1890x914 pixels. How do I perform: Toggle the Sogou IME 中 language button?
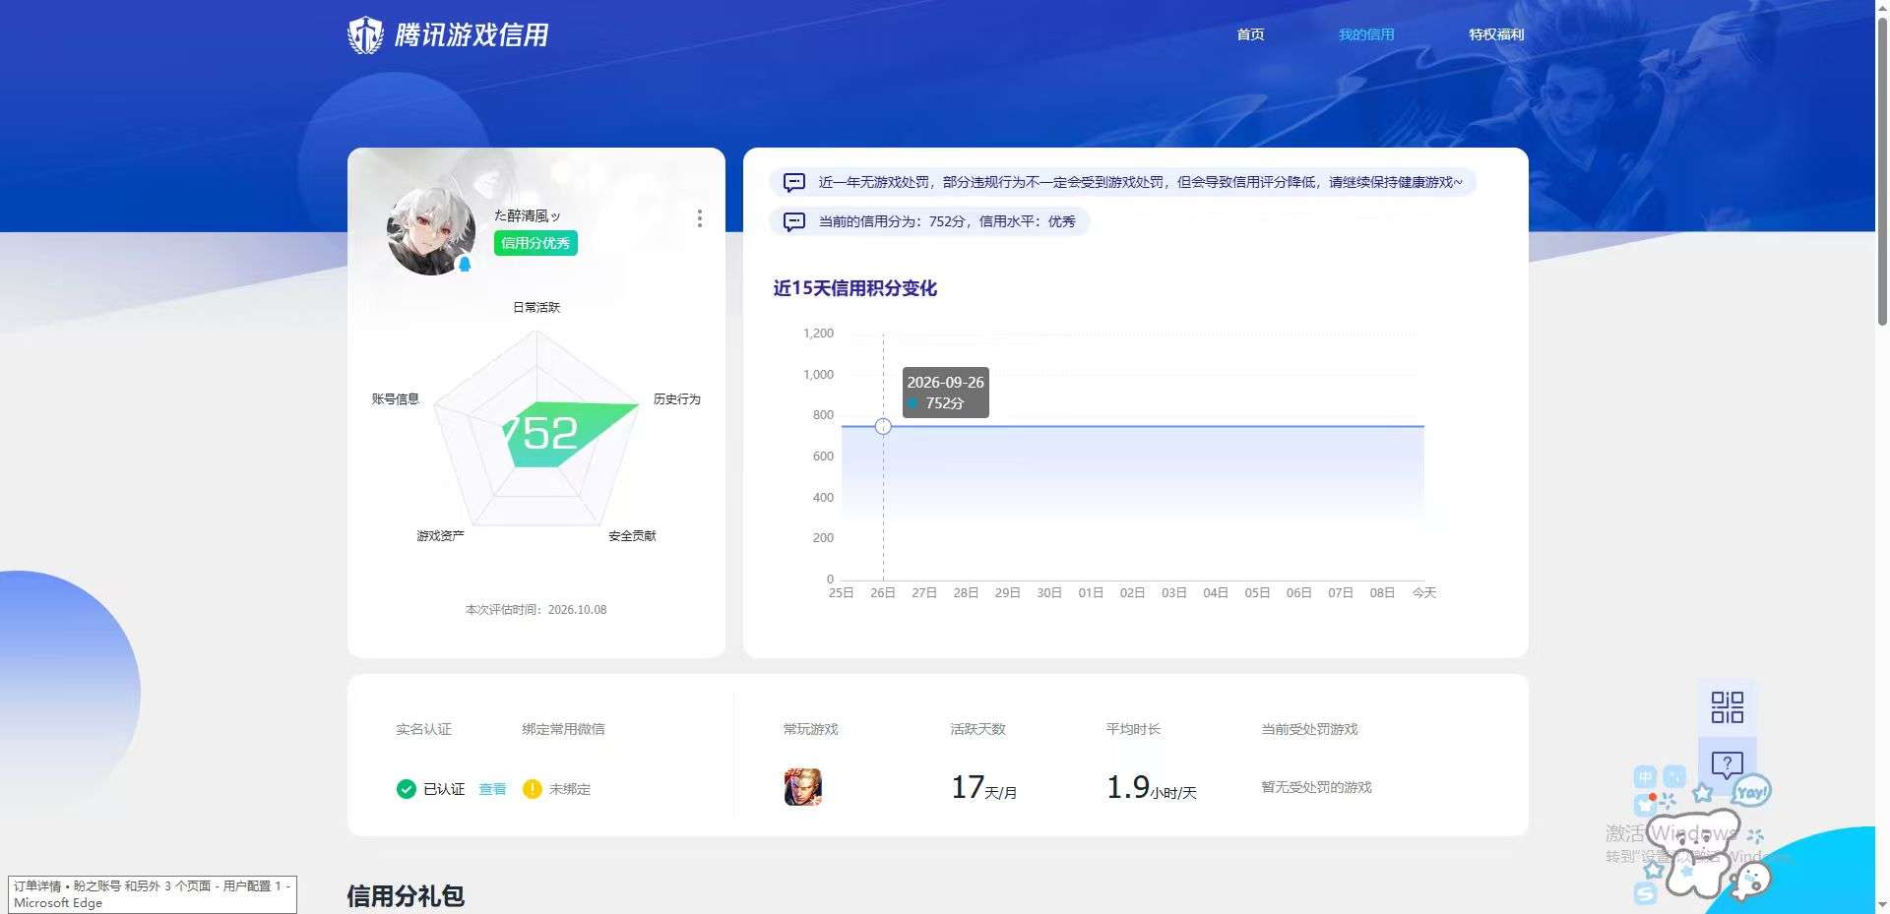point(1645,776)
